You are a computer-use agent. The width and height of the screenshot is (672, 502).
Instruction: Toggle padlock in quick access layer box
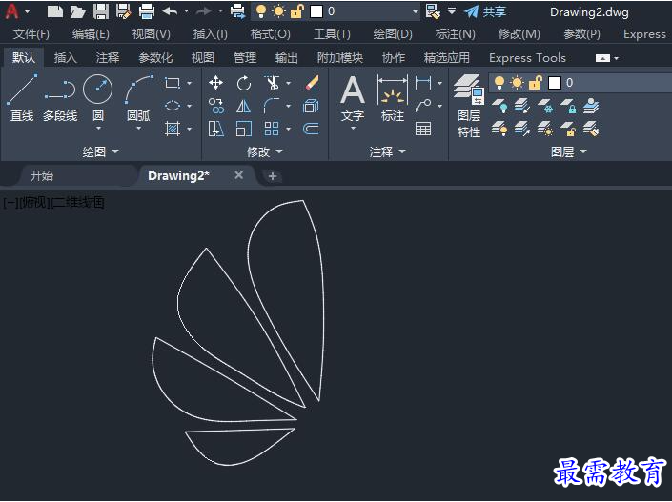click(x=296, y=11)
